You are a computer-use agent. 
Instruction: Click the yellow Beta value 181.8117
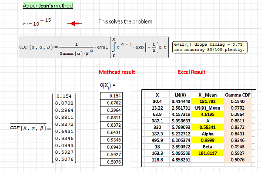coord(207,153)
